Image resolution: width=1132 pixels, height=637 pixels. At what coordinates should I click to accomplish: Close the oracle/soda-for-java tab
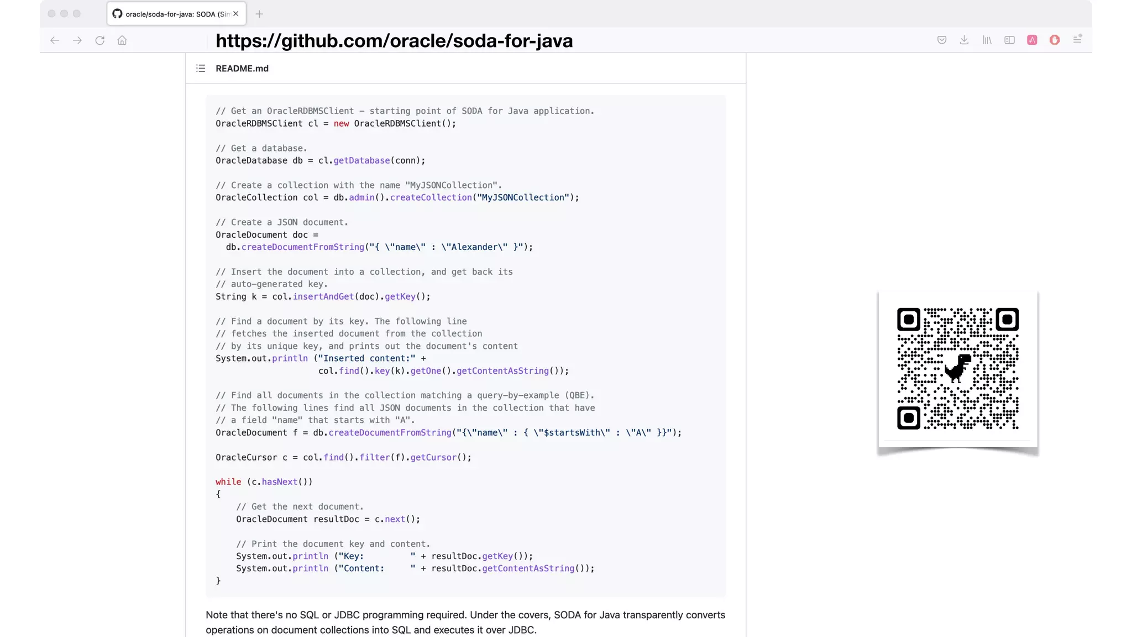point(236,14)
